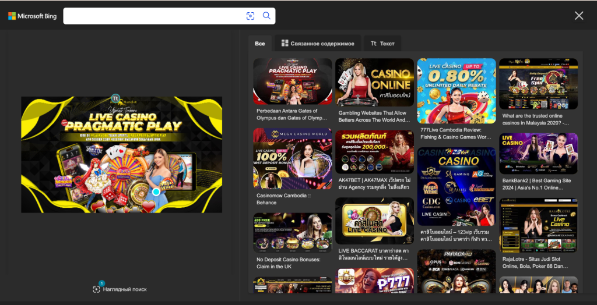Open 'AK47BET | AK47MAX' result link
This screenshot has width=597, height=305.
(374, 184)
